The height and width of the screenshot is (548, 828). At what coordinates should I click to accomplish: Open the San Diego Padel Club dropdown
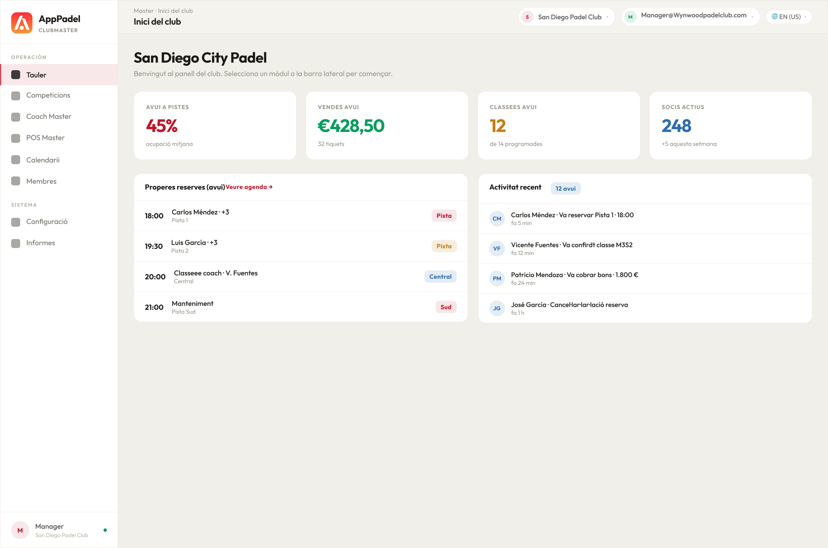coord(566,17)
